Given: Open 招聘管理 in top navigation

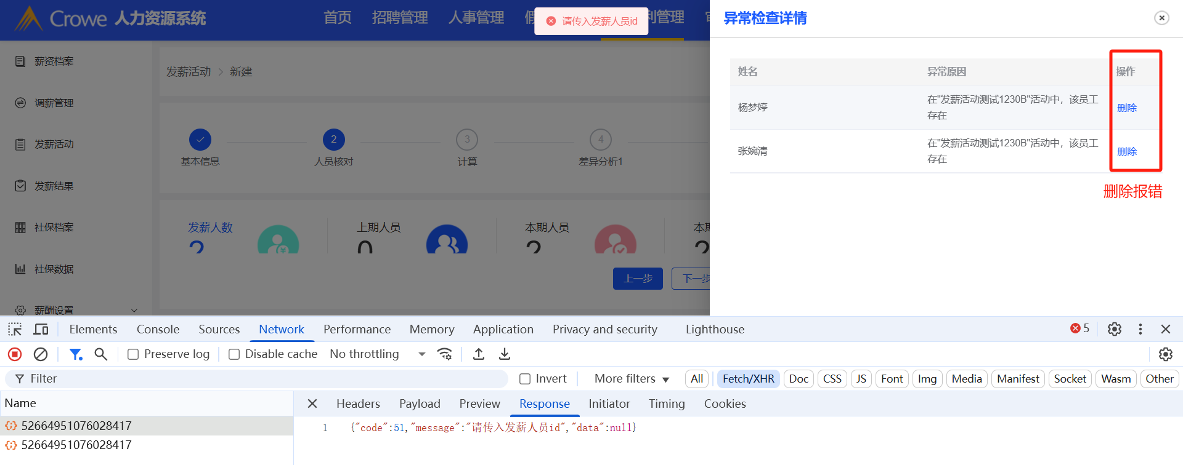Looking at the screenshot, I should tap(400, 17).
